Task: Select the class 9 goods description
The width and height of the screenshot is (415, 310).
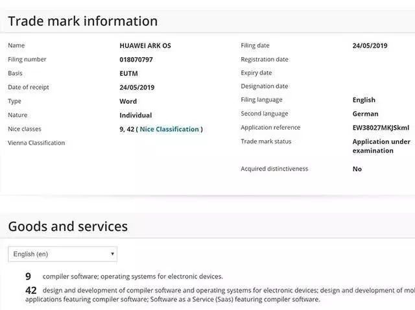Action: pyautogui.click(x=133, y=276)
